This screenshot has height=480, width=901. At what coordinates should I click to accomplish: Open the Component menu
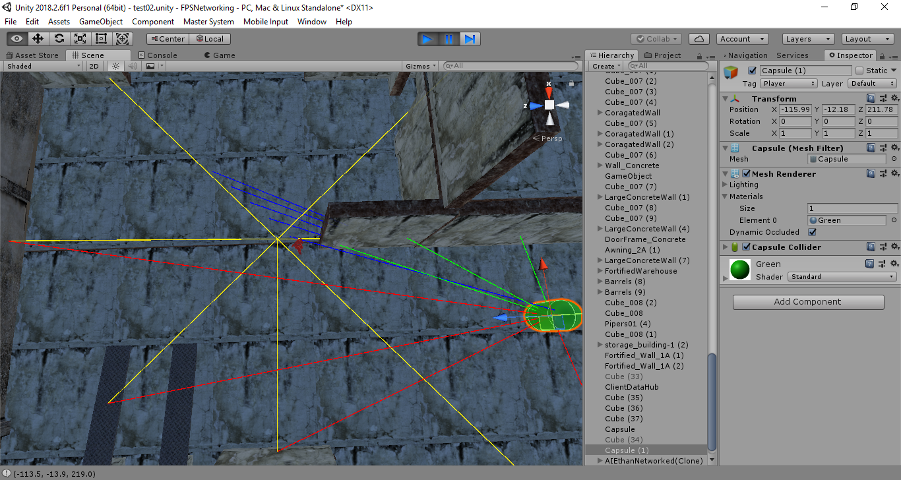pyautogui.click(x=153, y=22)
